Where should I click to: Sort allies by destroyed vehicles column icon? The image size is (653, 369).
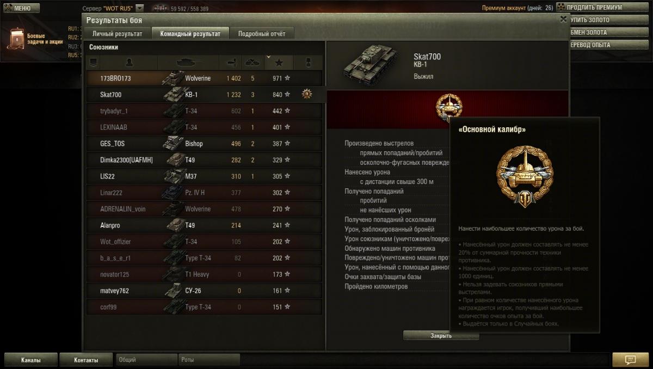tap(252, 63)
